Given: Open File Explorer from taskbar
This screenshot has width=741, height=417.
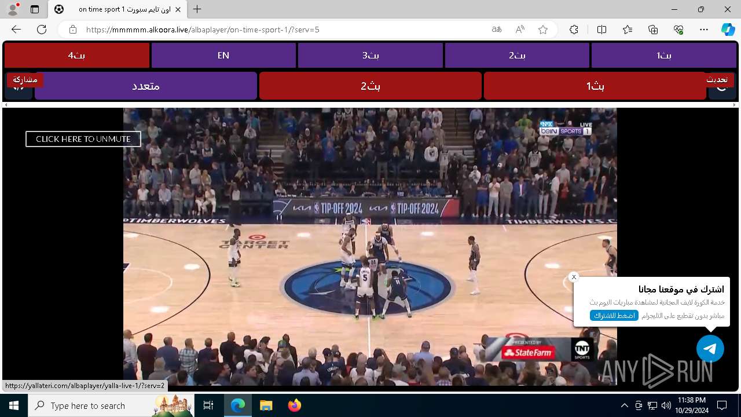Looking at the screenshot, I should click(x=266, y=405).
